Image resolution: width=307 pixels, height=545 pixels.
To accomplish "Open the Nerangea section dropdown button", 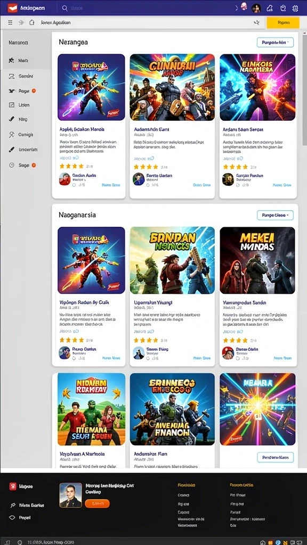I will tap(275, 43).
